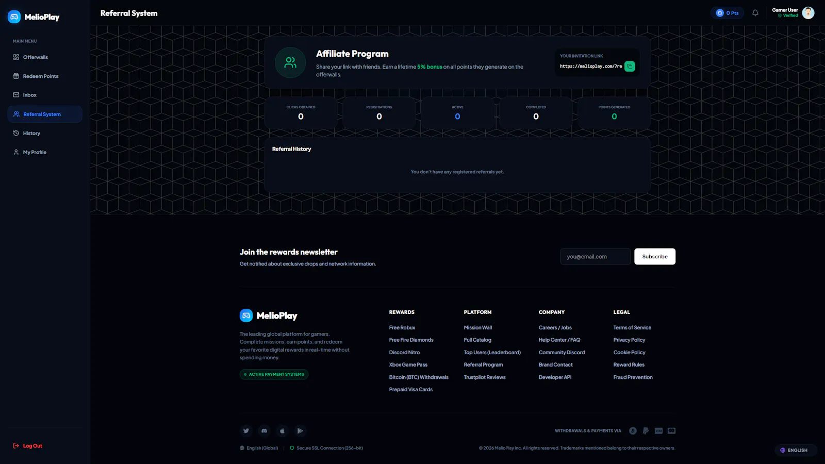Focus the newsletter email input field
The height and width of the screenshot is (464, 825).
tap(595, 257)
